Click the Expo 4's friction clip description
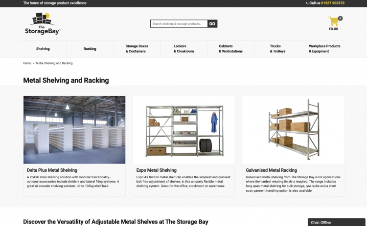 point(183,182)
